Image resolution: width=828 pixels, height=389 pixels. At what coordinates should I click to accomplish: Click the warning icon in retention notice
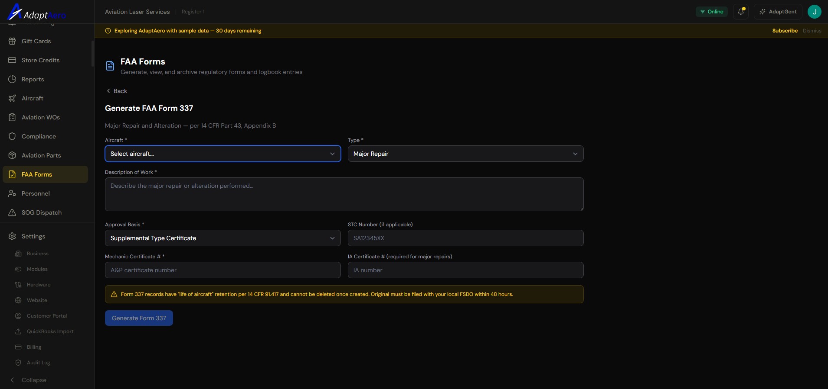pos(114,294)
